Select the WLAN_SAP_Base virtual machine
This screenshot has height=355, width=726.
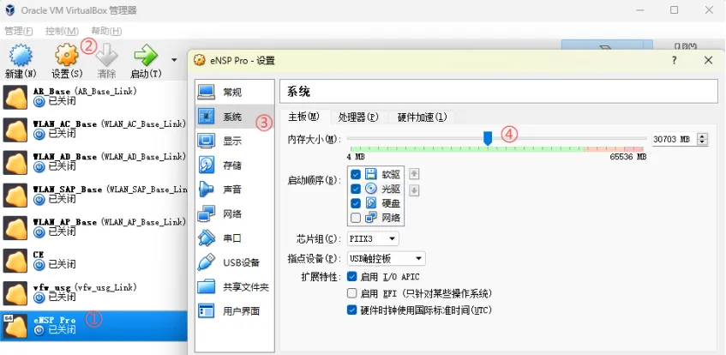(x=94, y=195)
